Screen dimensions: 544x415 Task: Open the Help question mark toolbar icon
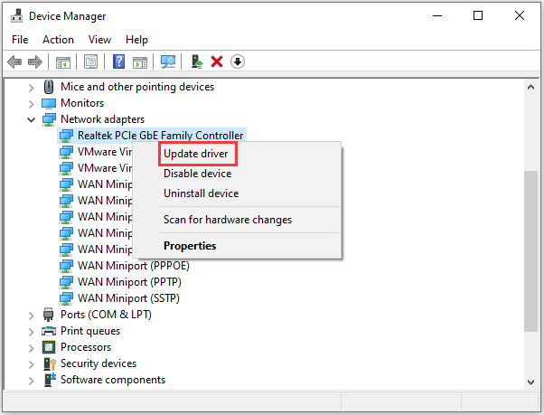[118, 61]
